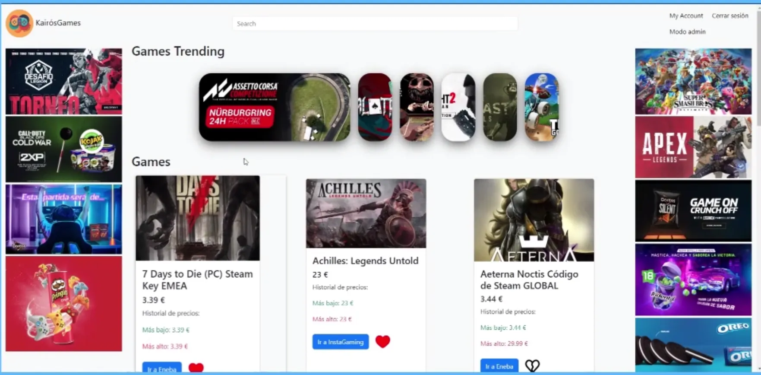
Task: Click the Pringles advertisement banner
Action: click(x=64, y=303)
